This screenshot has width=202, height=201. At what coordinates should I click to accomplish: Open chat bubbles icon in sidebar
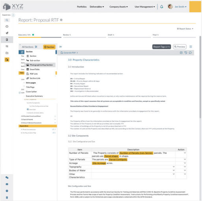tap(7, 177)
